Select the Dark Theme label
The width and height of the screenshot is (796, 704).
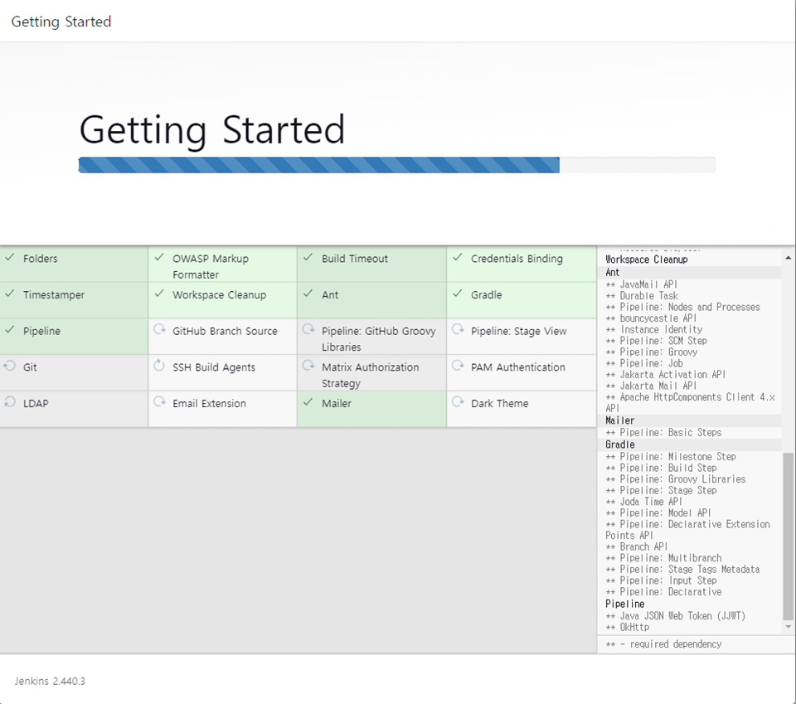click(499, 404)
